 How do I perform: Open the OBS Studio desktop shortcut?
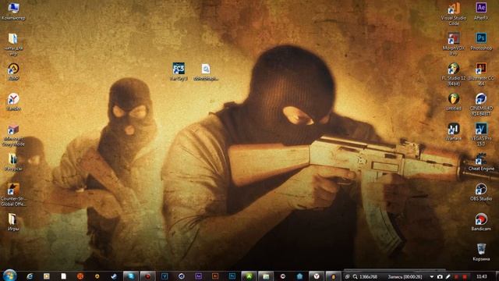click(x=481, y=192)
